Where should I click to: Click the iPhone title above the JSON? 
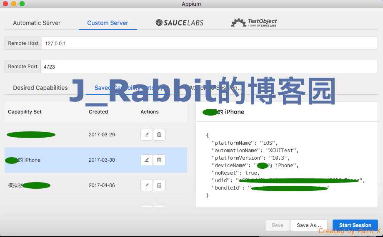click(x=223, y=112)
